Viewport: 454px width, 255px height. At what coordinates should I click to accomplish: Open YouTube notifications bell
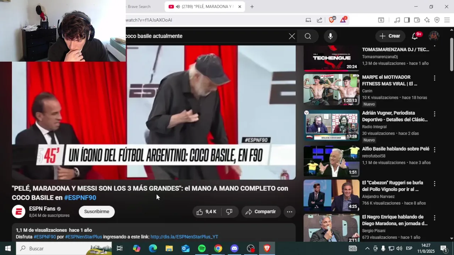click(x=415, y=36)
